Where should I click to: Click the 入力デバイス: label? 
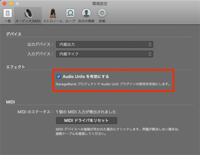click(x=40, y=54)
